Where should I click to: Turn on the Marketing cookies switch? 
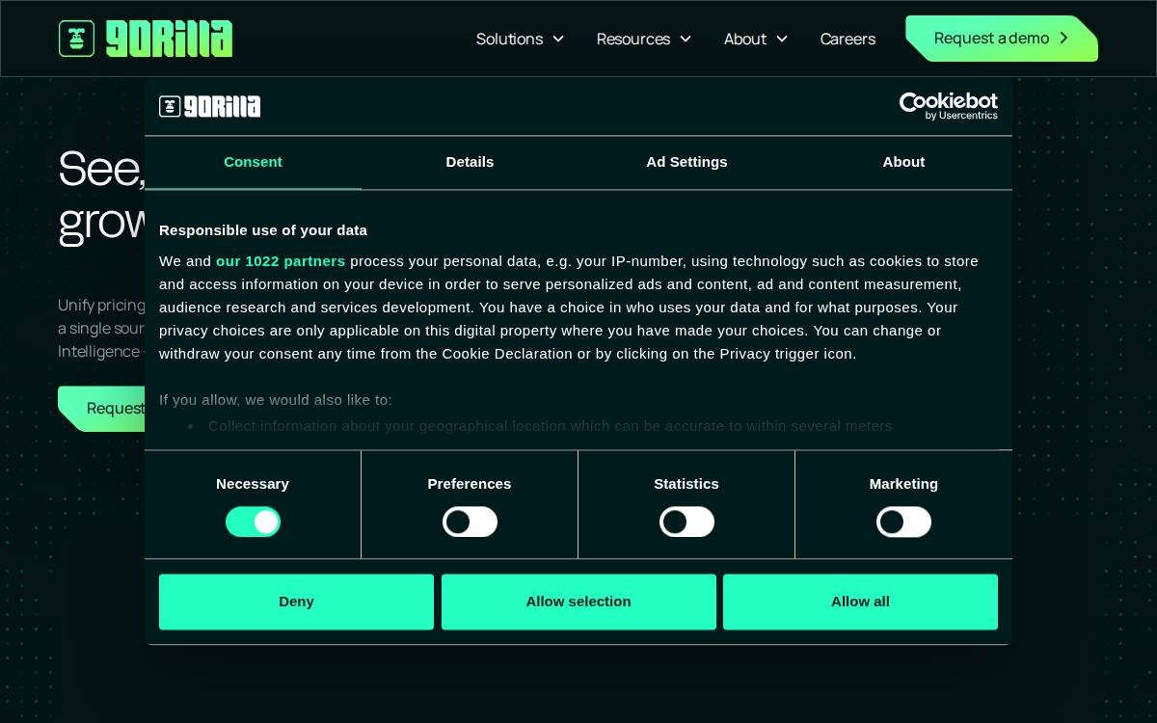903,522
